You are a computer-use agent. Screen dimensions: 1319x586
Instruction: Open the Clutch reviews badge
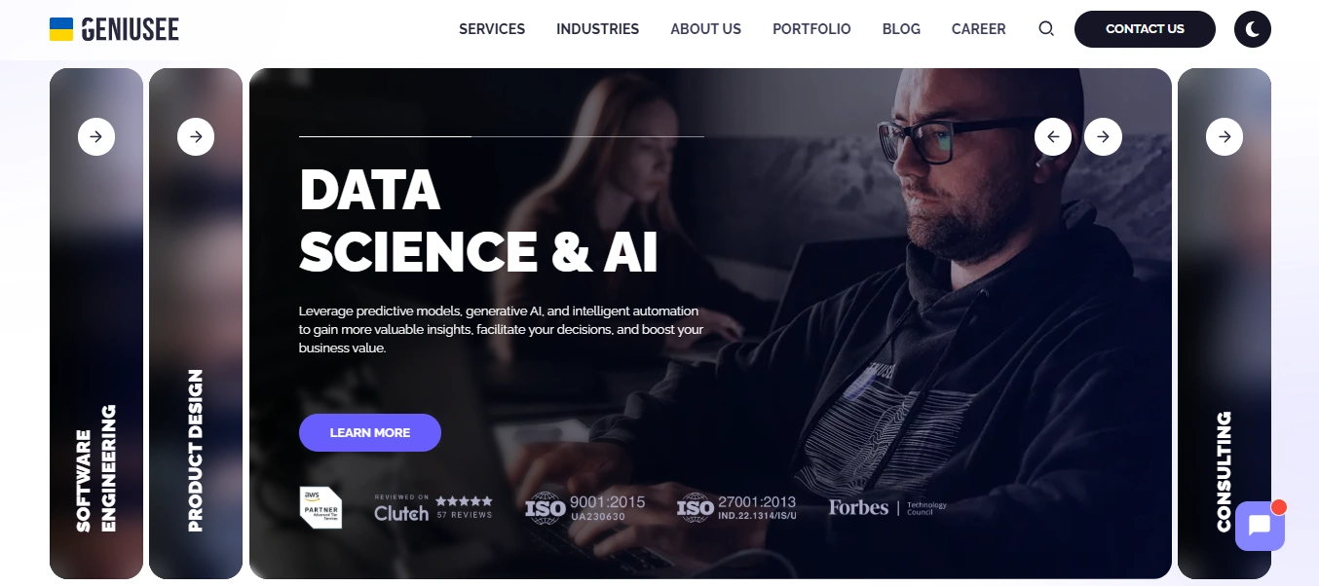[433, 507]
